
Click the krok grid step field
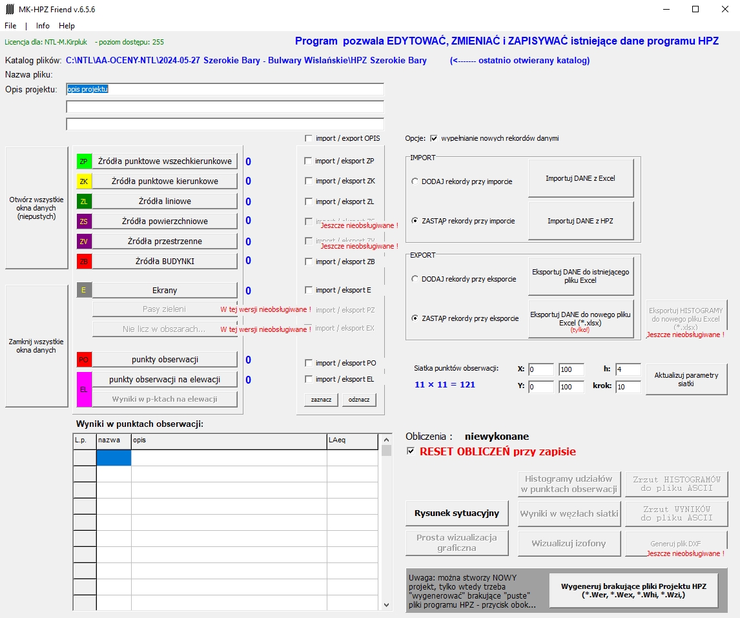click(628, 387)
